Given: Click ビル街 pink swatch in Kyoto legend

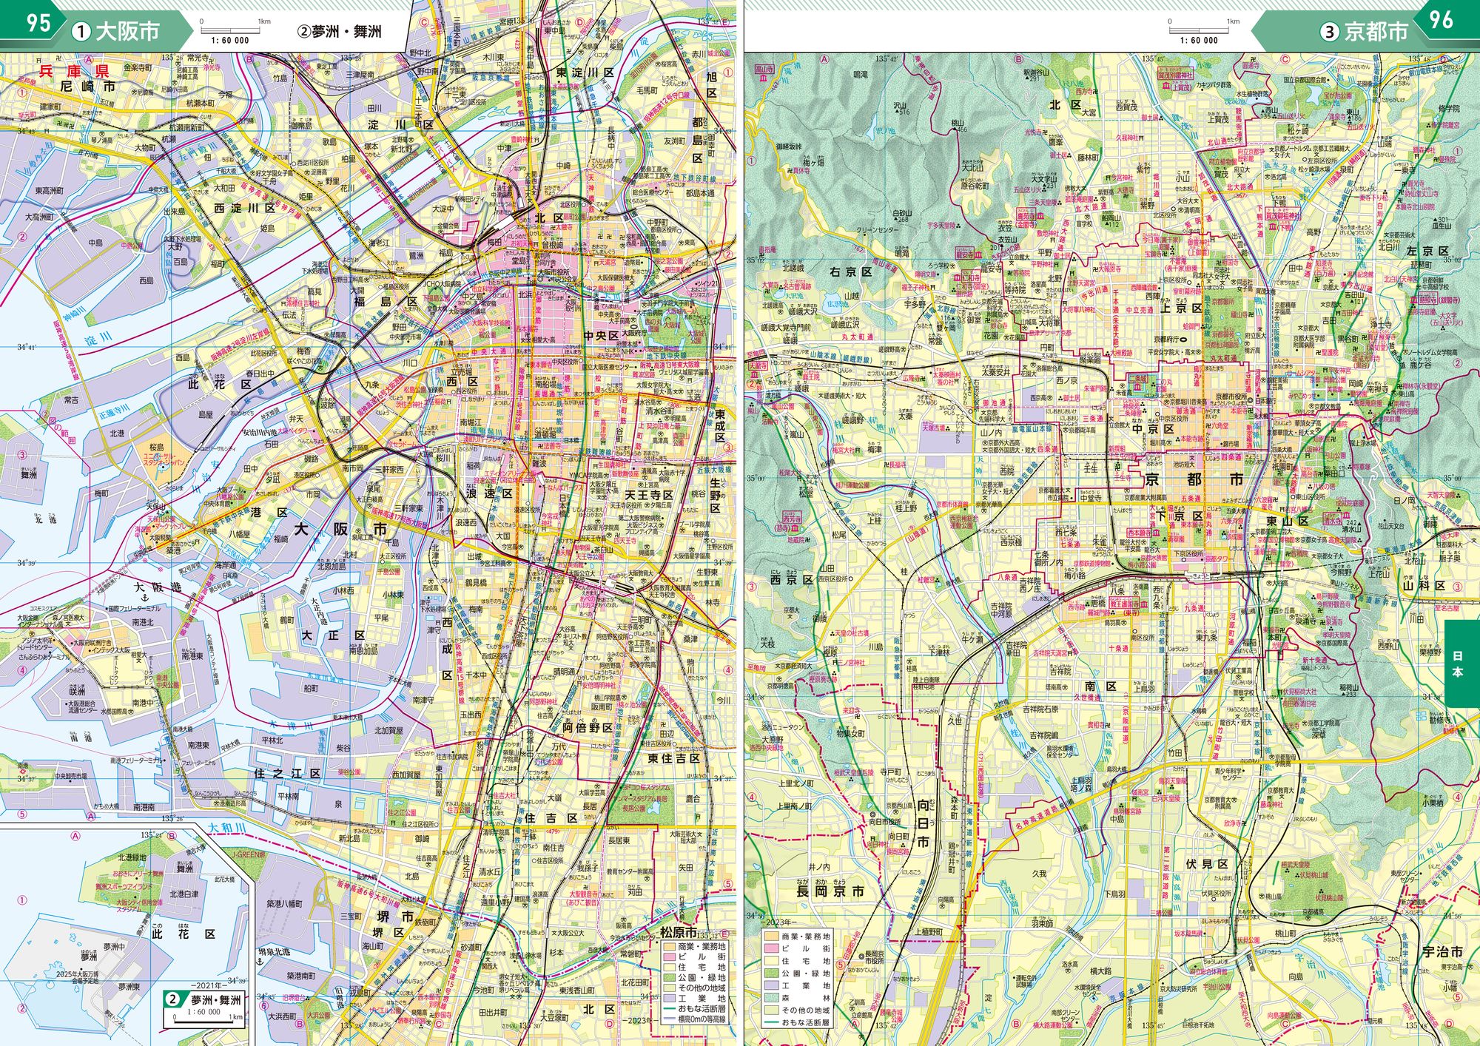Looking at the screenshot, I should coord(771,948).
